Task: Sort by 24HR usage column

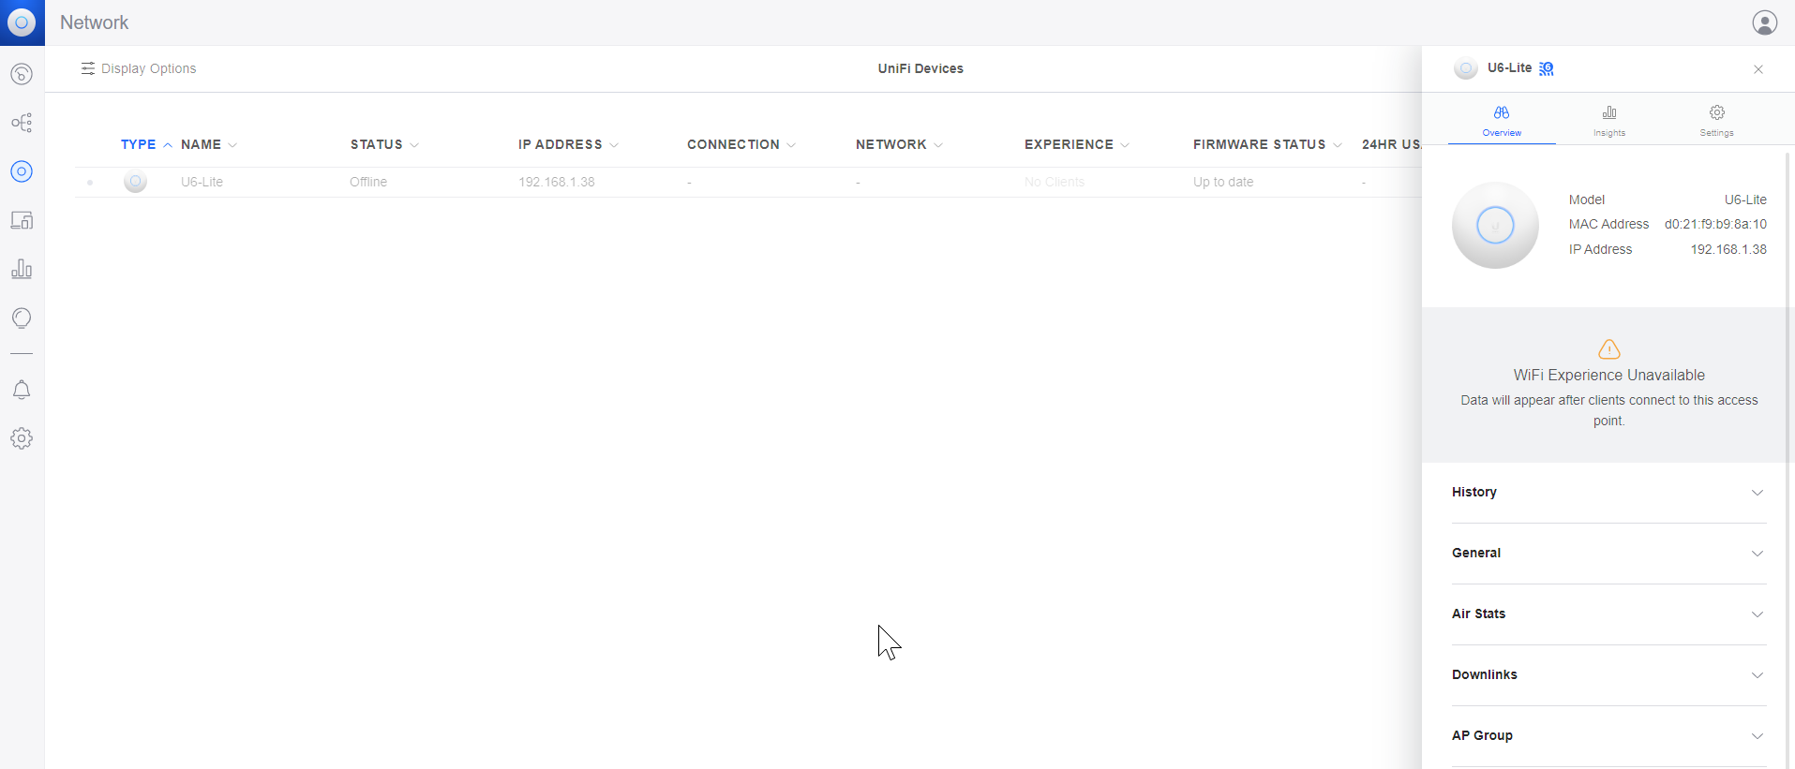Action: tap(1391, 144)
